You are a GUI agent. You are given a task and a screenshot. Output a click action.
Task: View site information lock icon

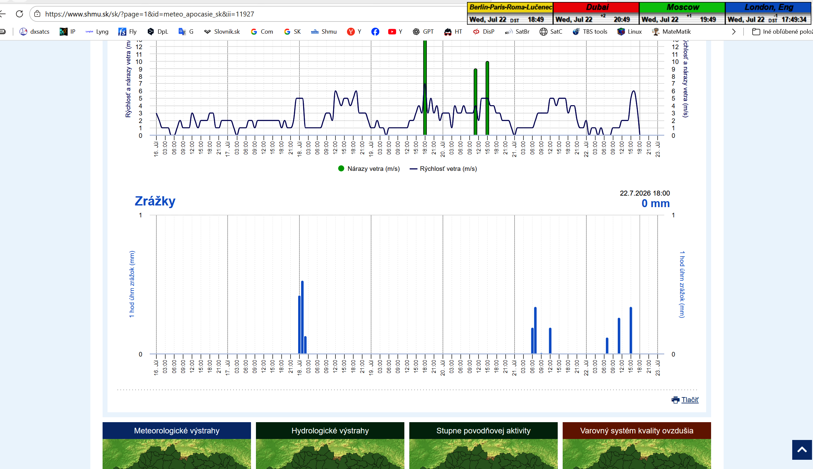click(37, 14)
